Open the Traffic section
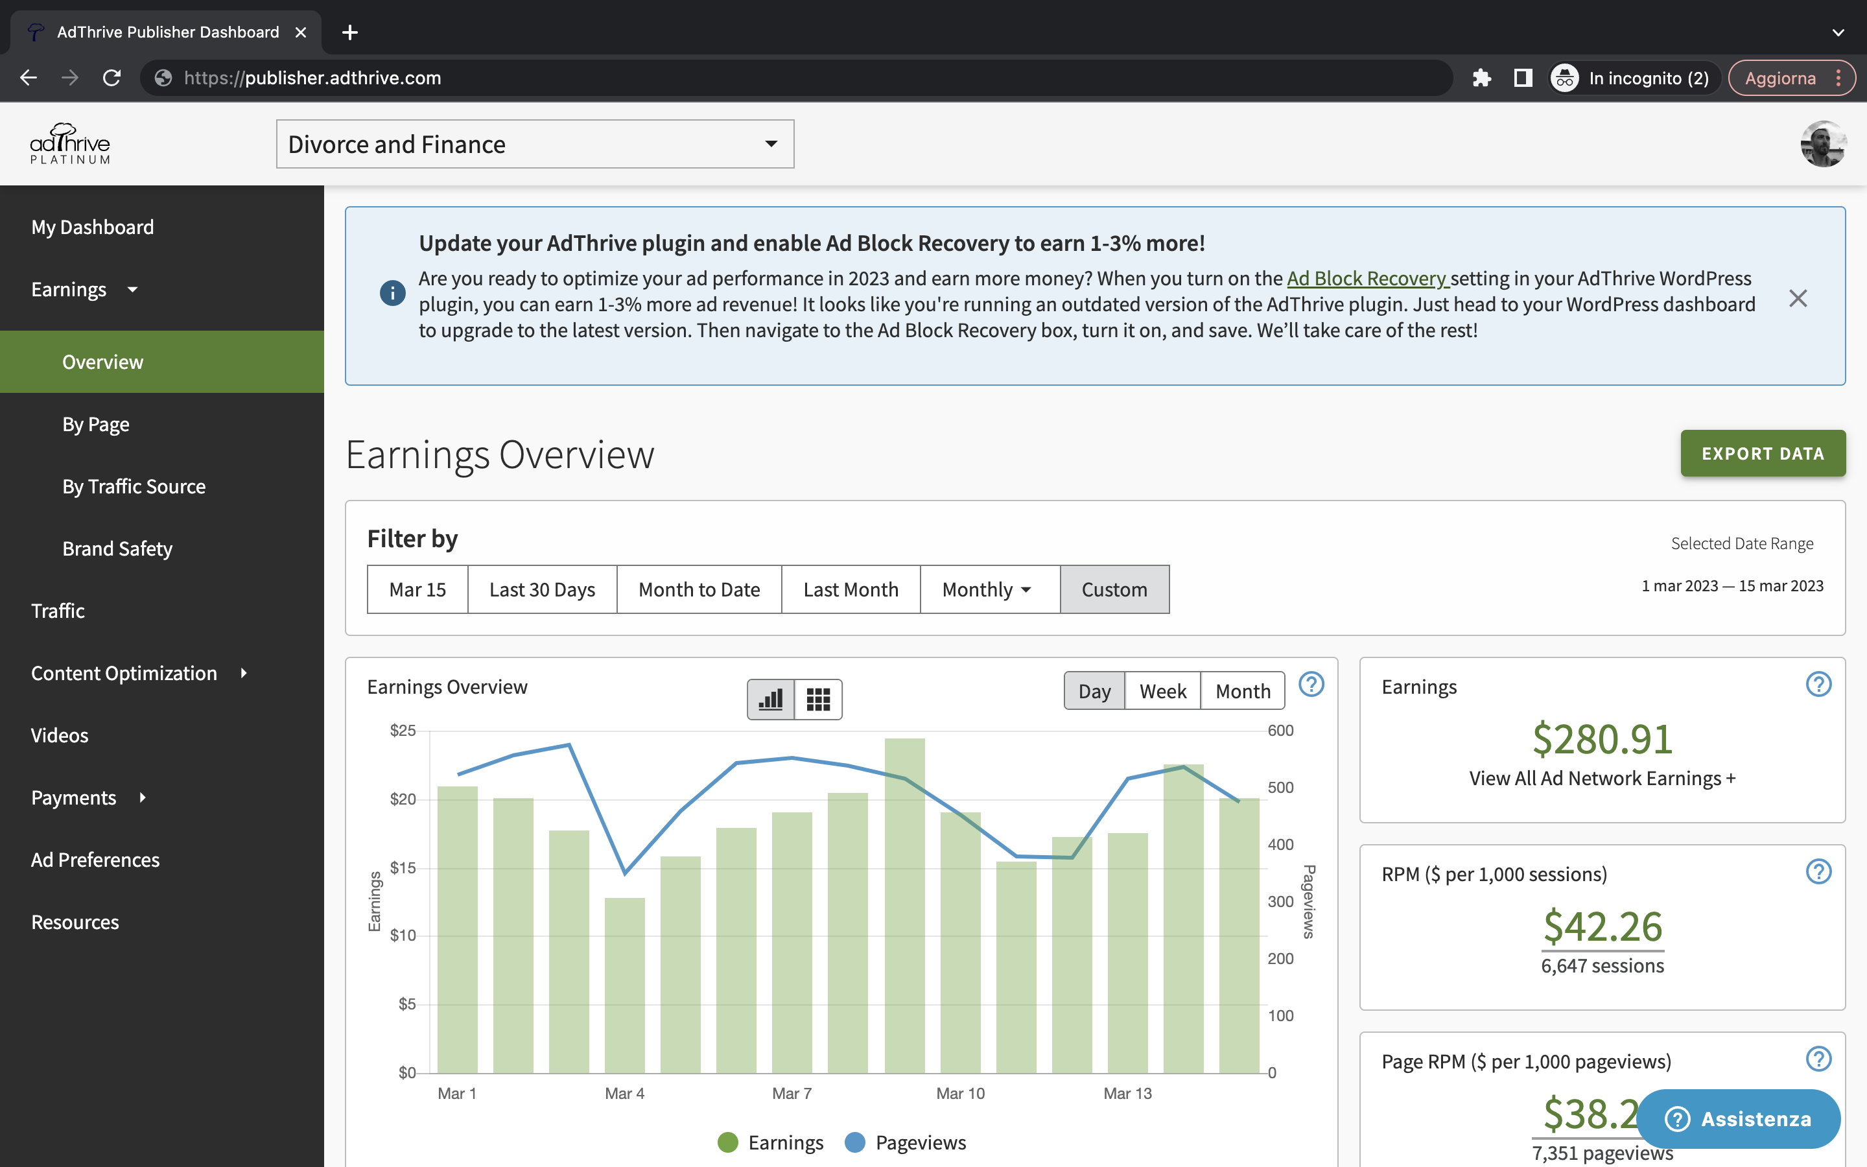 coord(58,611)
